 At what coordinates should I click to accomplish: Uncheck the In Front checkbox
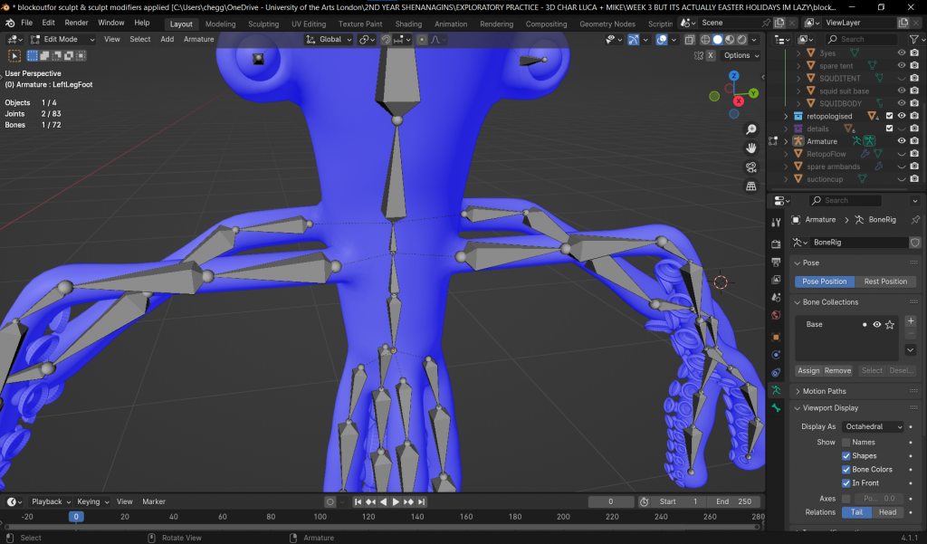[846, 483]
